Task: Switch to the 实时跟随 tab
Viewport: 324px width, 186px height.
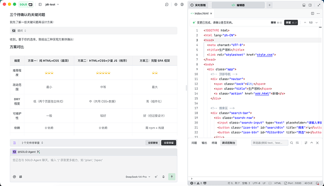Action: coord(199,5)
